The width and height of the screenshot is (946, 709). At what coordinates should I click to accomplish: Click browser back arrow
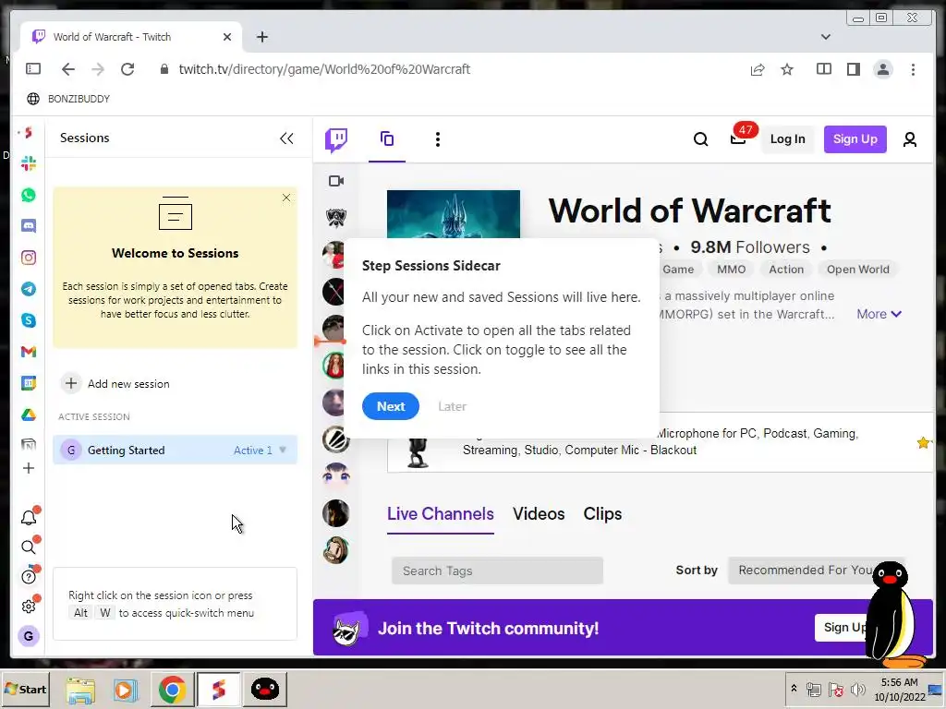pos(68,69)
